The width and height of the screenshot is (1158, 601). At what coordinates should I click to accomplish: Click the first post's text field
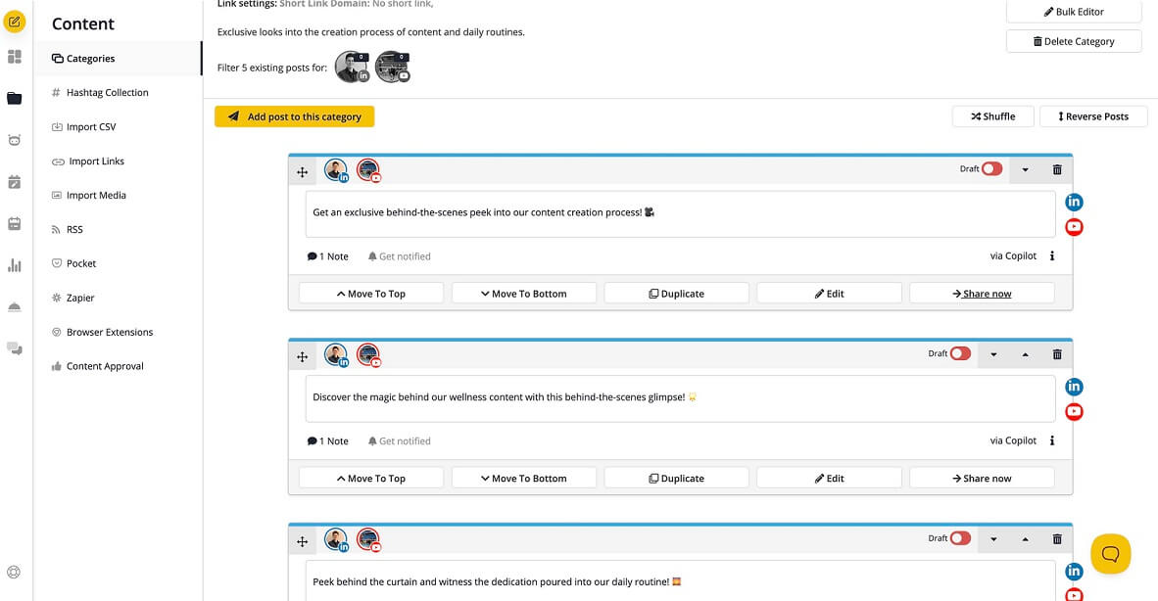point(679,213)
